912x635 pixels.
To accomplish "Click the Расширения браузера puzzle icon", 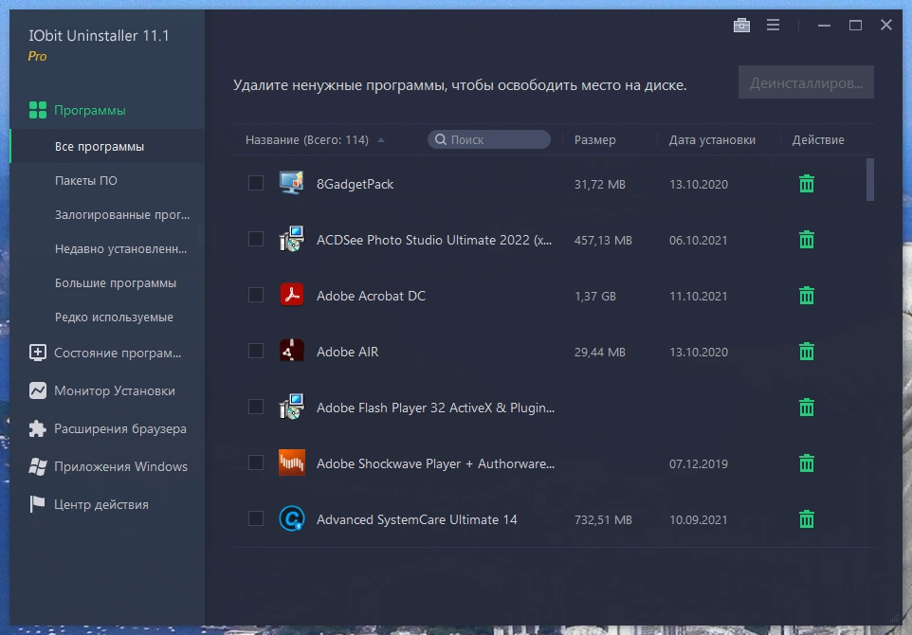I will coord(38,428).
